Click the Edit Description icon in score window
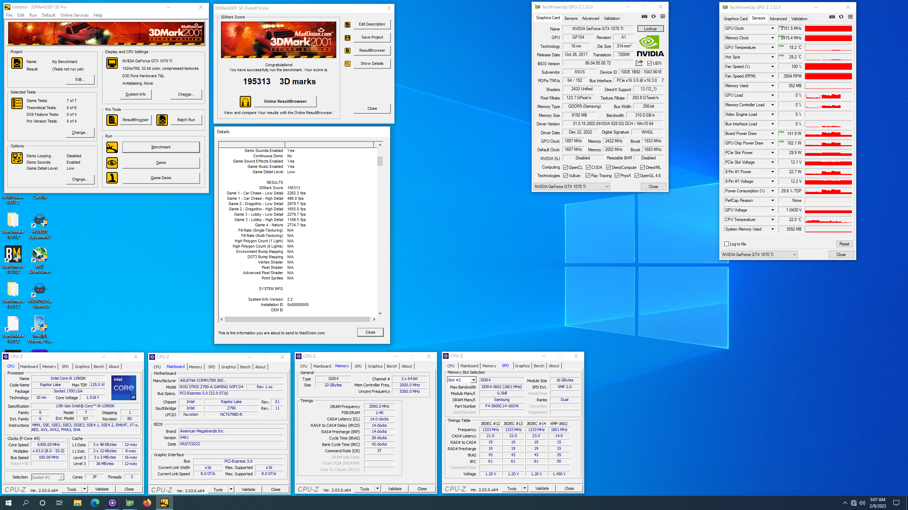Viewport: 908px width, 510px height. pyautogui.click(x=348, y=24)
